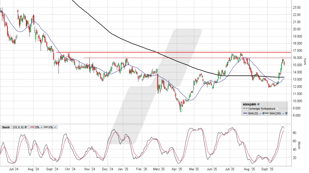Image resolution: width=309 pixels, height=173 pixels.
Task: Click the Stoch indicator label
Action: tap(5, 127)
